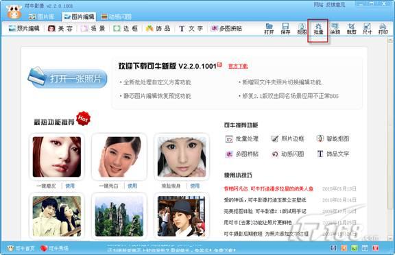Click the 反馈意见 feedback link
The height and width of the screenshot is (255, 395).
click(x=335, y=5)
